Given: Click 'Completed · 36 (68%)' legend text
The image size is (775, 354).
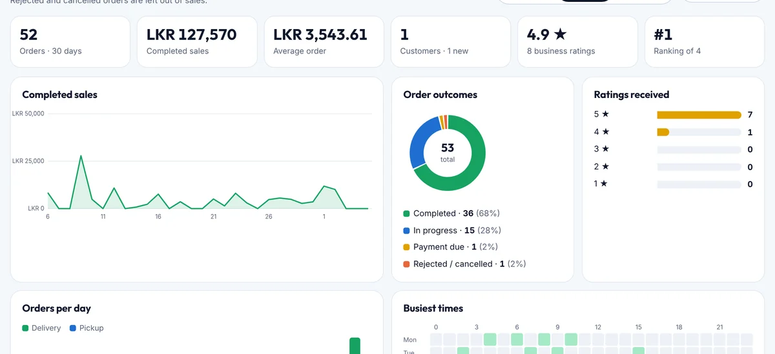Looking at the screenshot, I should pos(457,213).
